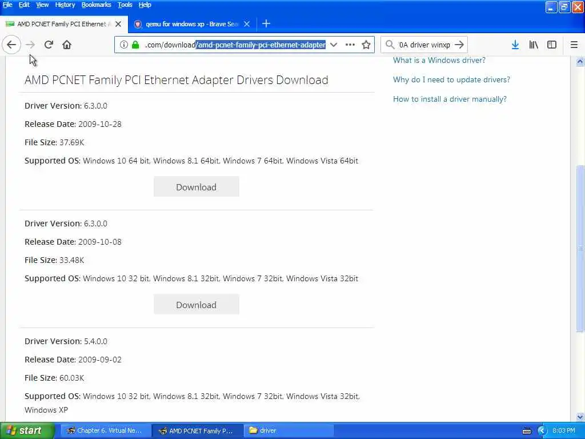Open the 'driver' folder from taskbar
Viewport: 585px width, 439px height.
[290, 430]
